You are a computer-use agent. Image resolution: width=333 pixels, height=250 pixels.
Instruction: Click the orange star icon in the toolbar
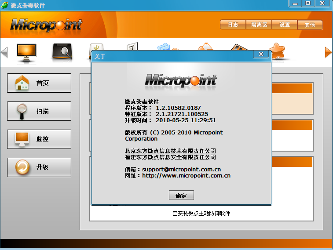coord(278,51)
